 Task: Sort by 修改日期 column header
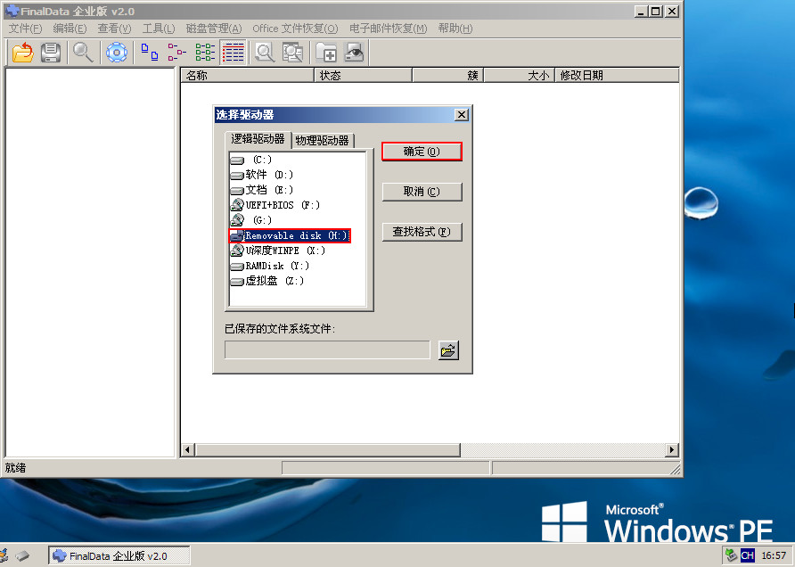(617, 76)
